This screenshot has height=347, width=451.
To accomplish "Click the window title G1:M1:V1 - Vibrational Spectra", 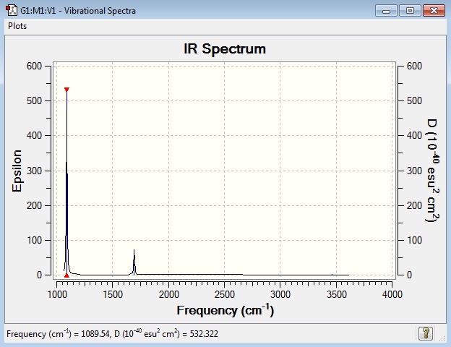I will coord(78,11).
